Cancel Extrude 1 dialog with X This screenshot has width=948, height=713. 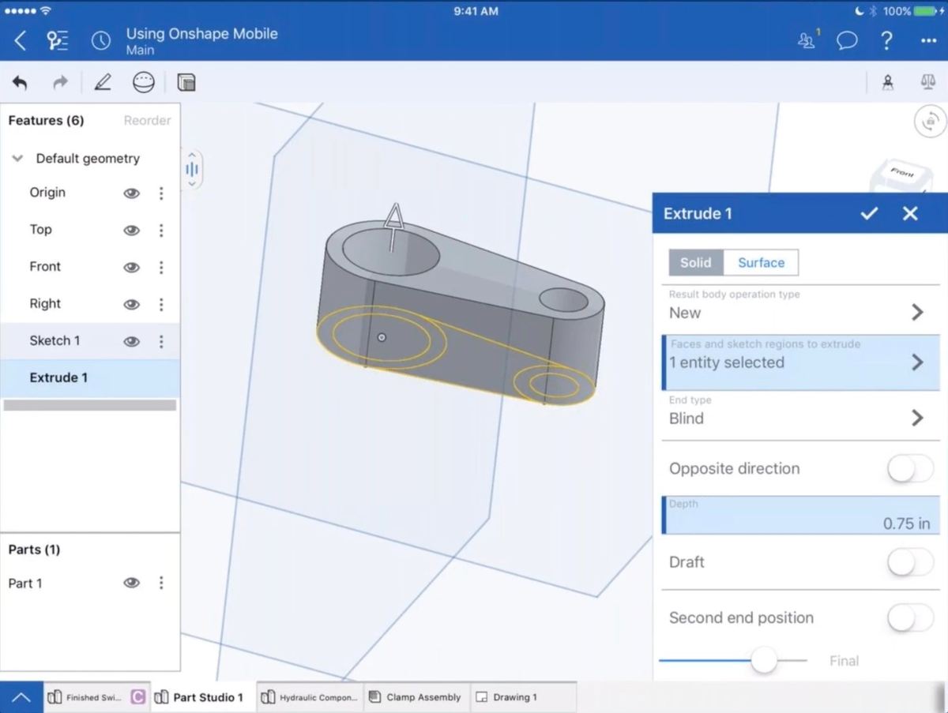(x=910, y=213)
